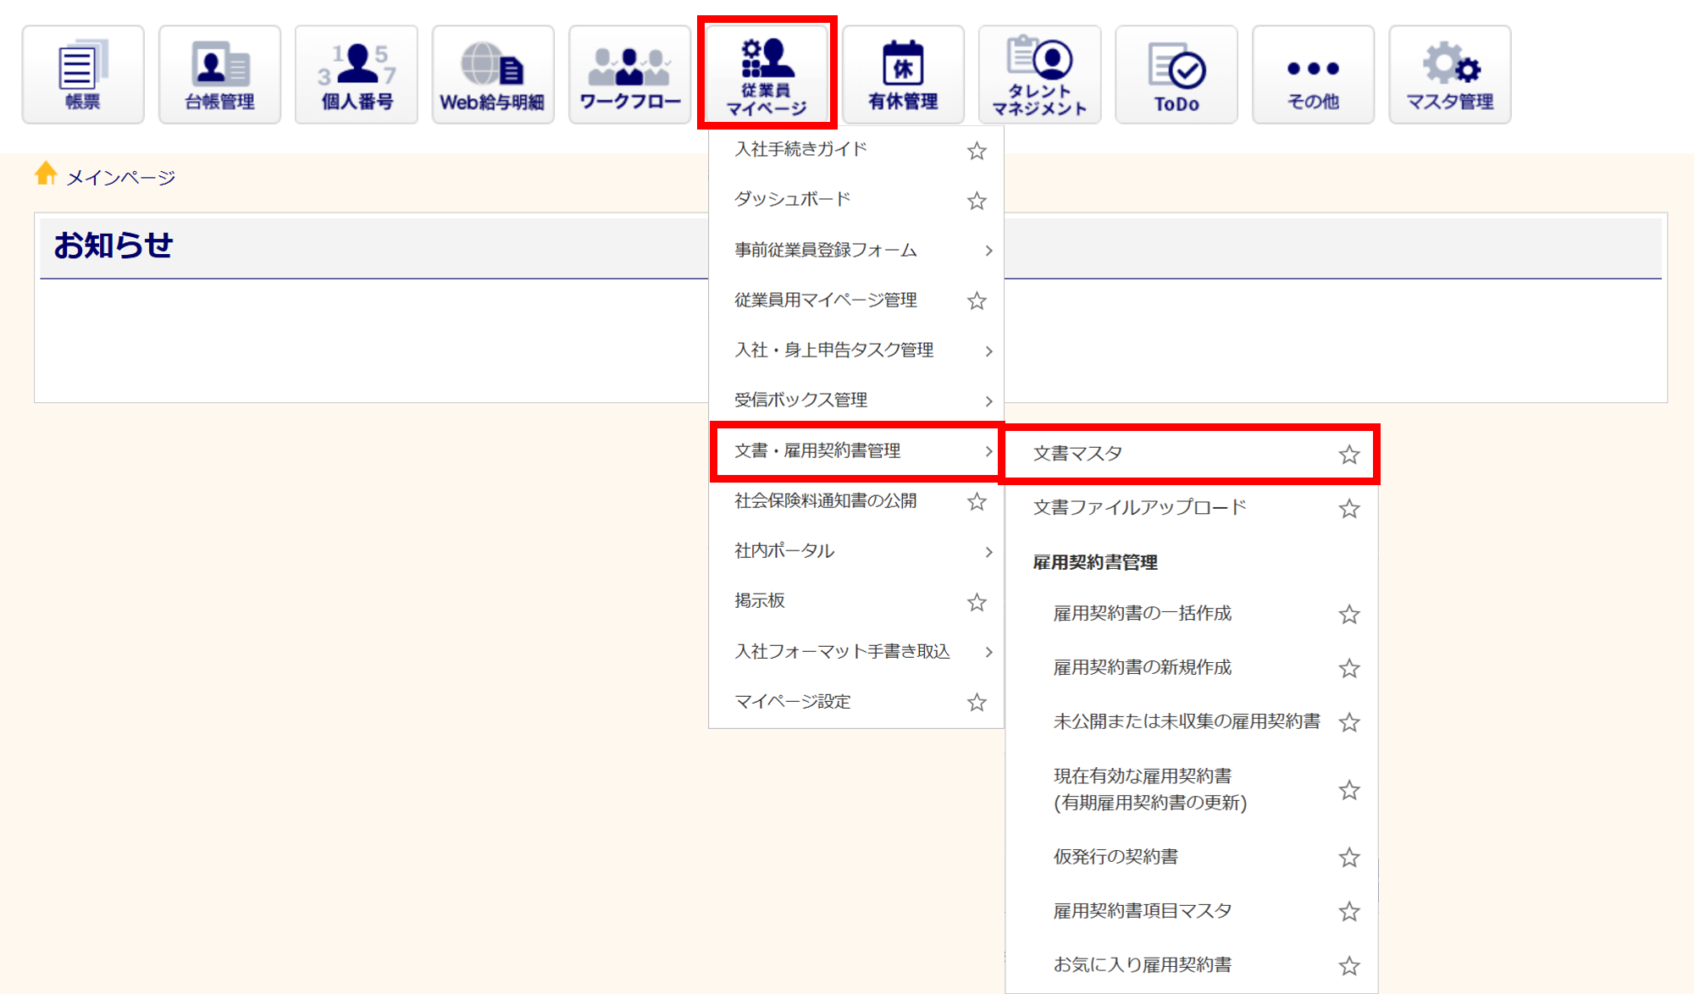Select 文書ファイルアップロード menu entry
1694x994 pixels.
(x=1139, y=507)
